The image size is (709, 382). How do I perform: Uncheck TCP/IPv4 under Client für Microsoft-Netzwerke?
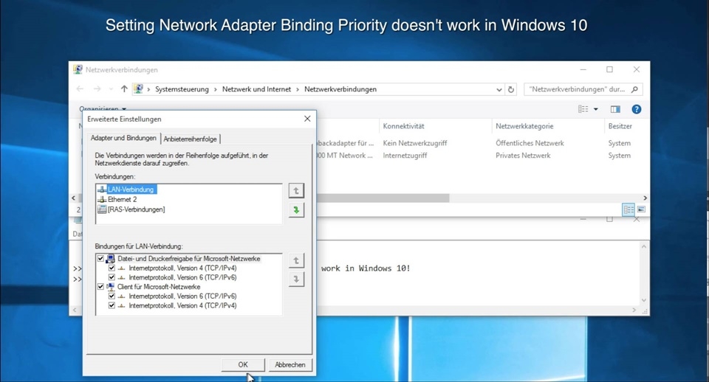(x=112, y=306)
